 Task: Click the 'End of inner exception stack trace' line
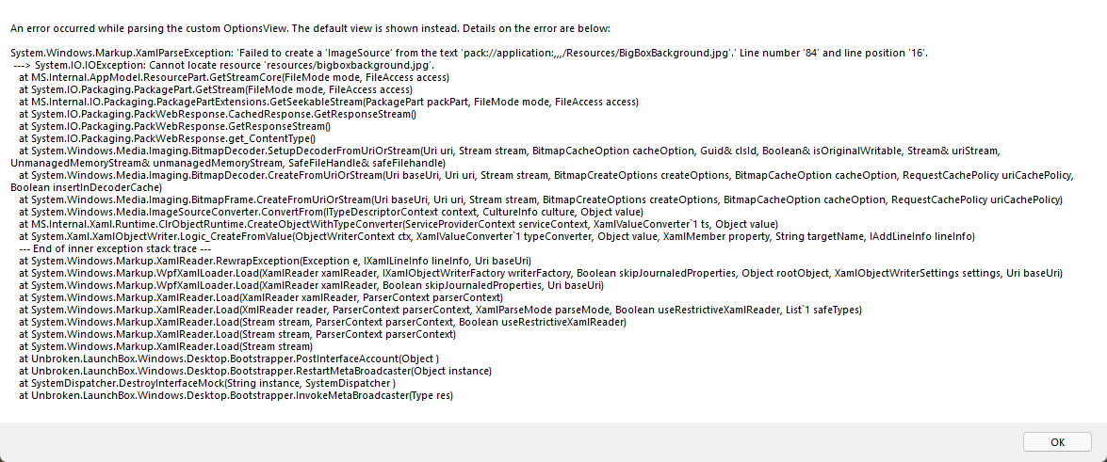117,248
